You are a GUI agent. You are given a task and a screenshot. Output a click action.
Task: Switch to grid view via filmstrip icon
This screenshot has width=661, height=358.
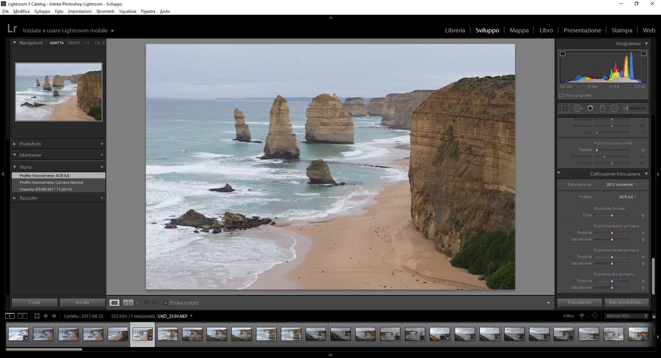tap(37, 316)
